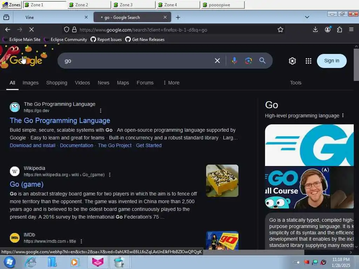Select the Shopping results tab
Screen dimensions: 359x269
[56, 83]
